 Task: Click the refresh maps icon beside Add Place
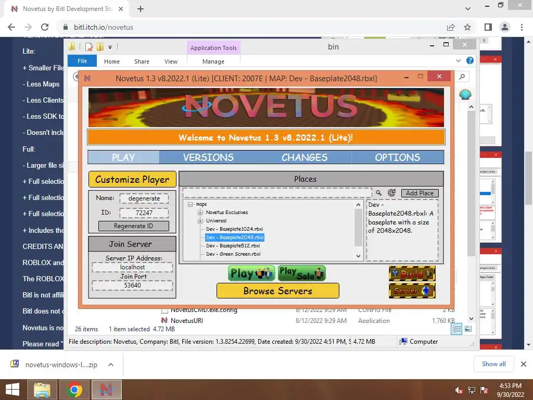pos(391,193)
